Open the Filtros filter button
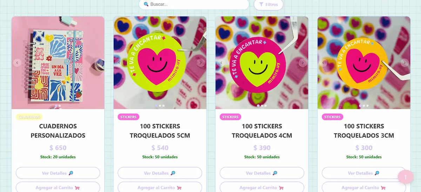 268,5
